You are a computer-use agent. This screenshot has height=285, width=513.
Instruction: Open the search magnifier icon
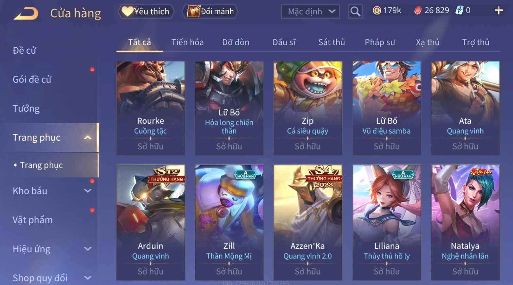coord(355,12)
